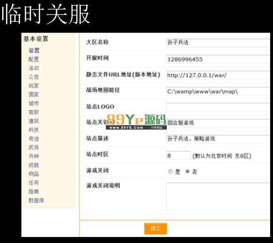This screenshot has height=243, width=273.
Task: Click the empty 站点LOGO input field
Action: pos(218,107)
